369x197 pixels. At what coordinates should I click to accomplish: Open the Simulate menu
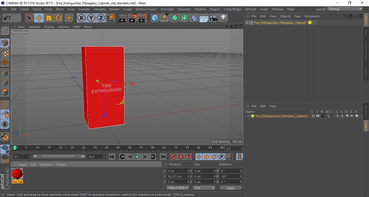click(x=99, y=9)
